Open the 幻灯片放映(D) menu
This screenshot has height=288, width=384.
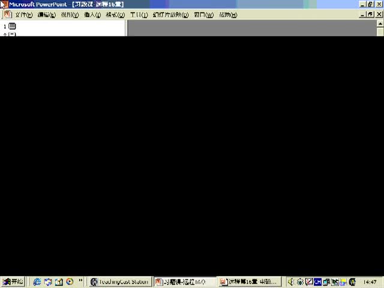click(170, 15)
